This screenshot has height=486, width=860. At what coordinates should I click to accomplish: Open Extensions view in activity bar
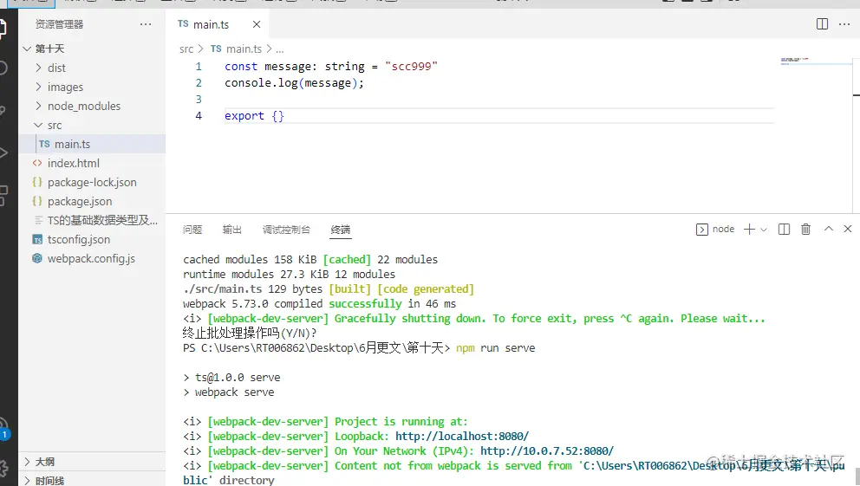[3, 196]
